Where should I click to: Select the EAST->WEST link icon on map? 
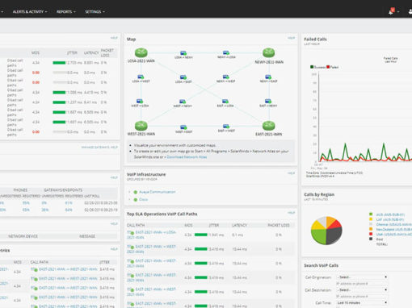(226, 127)
